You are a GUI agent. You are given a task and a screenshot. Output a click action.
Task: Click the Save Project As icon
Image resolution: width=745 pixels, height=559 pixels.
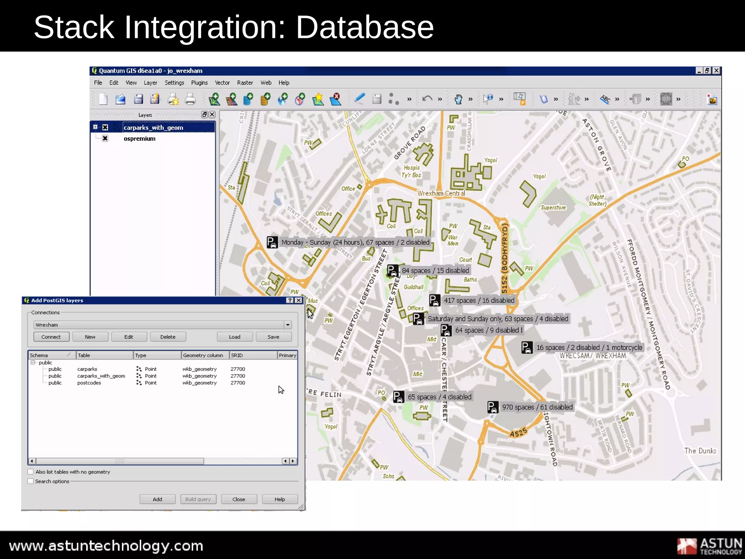[x=155, y=99]
